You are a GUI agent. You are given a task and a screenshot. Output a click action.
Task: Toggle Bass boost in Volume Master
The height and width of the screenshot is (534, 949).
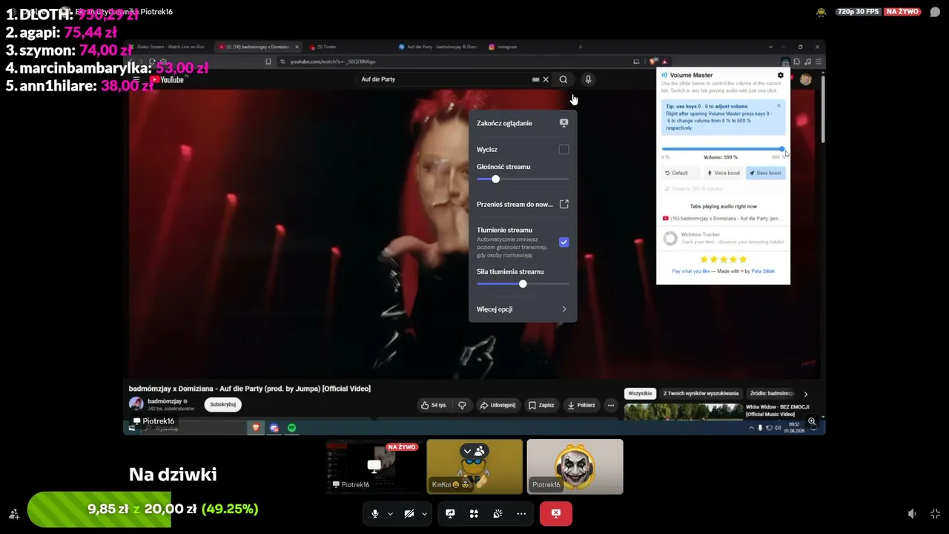tap(765, 173)
